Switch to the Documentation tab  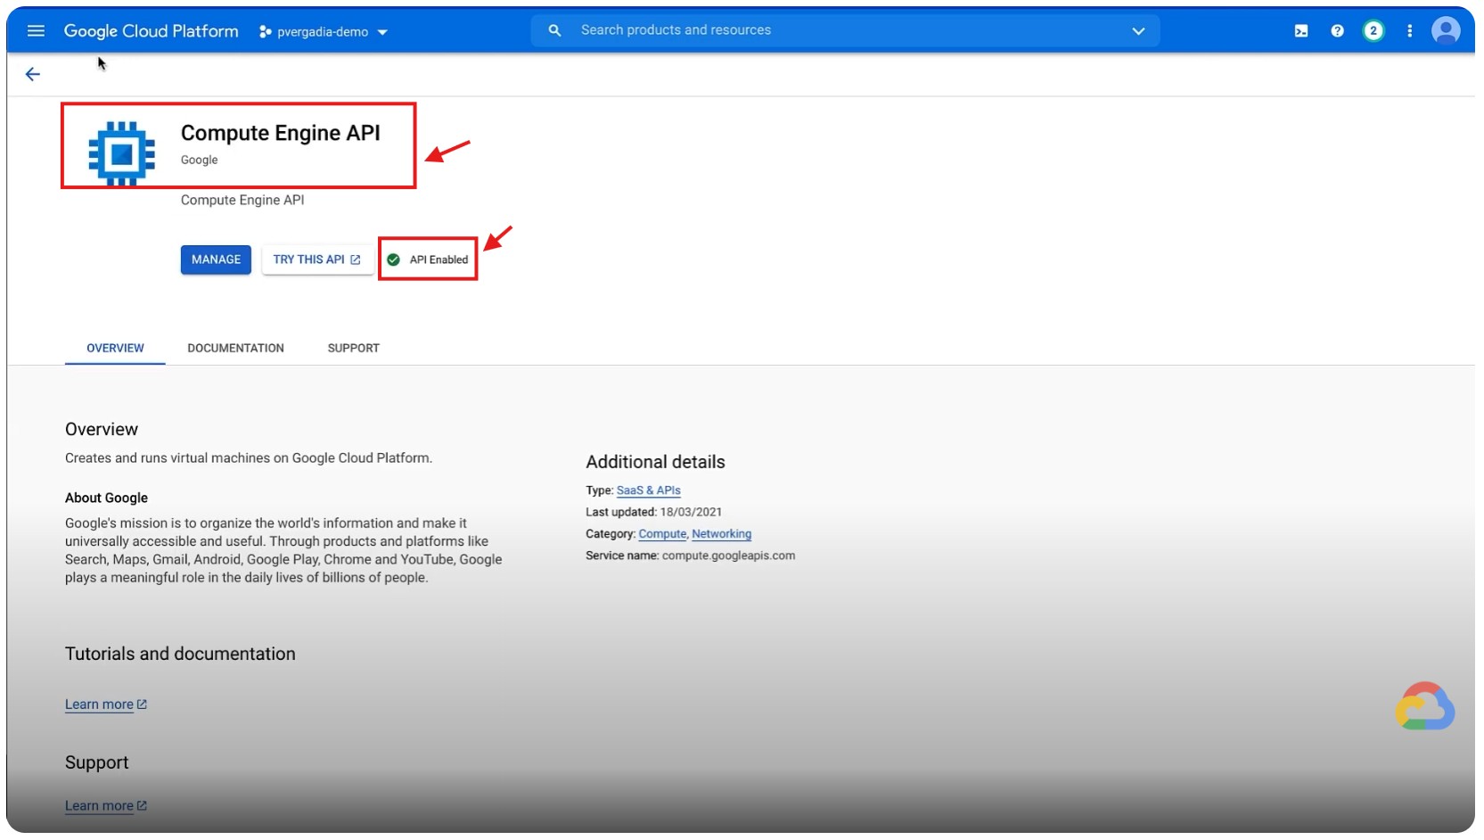tap(235, 348)
